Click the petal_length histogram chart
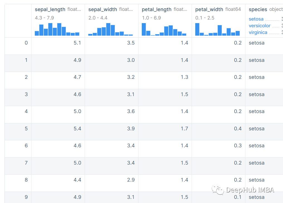 164,30
